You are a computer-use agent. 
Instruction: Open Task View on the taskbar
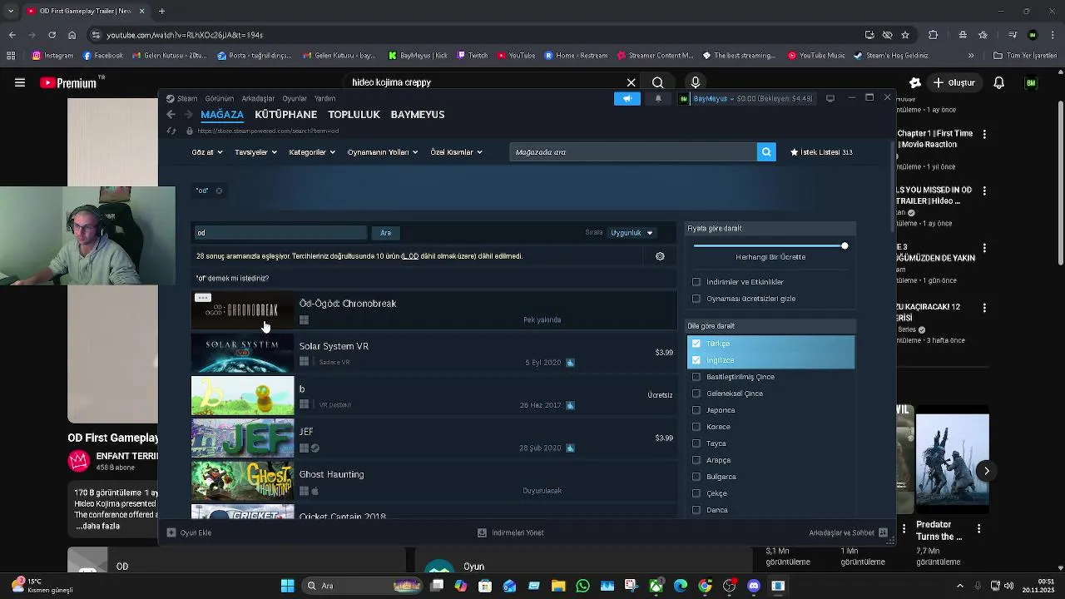[437, 586]
